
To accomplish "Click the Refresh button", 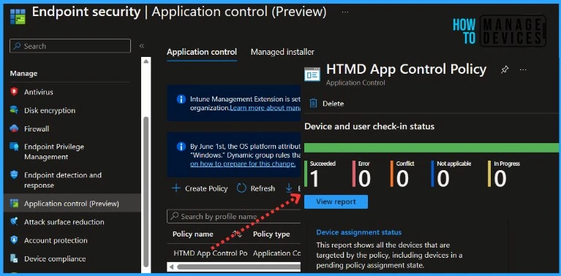I will (x=256, y=188).
